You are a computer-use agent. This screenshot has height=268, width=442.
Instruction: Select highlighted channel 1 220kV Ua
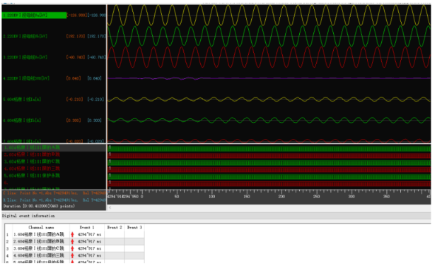click(x=34, y=16)
